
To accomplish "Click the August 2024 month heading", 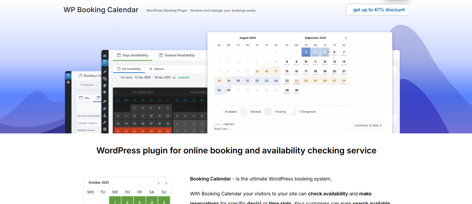I will coord(248,38).
